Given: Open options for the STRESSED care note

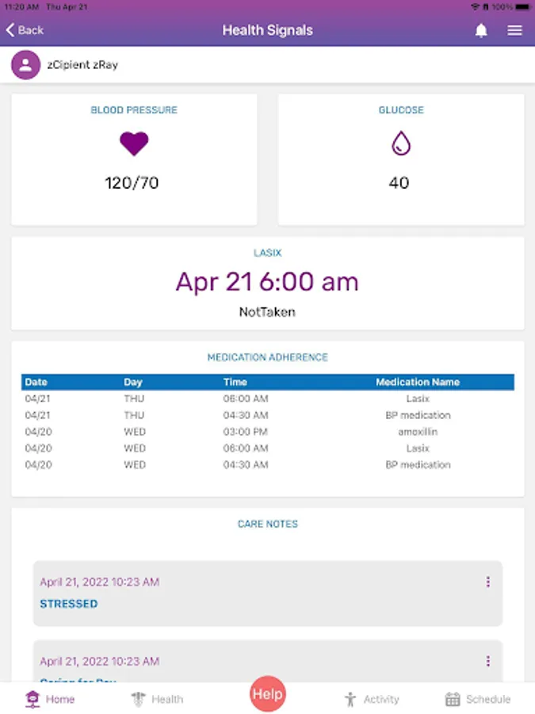Looking at the screenshot, I should coord(487,582).
